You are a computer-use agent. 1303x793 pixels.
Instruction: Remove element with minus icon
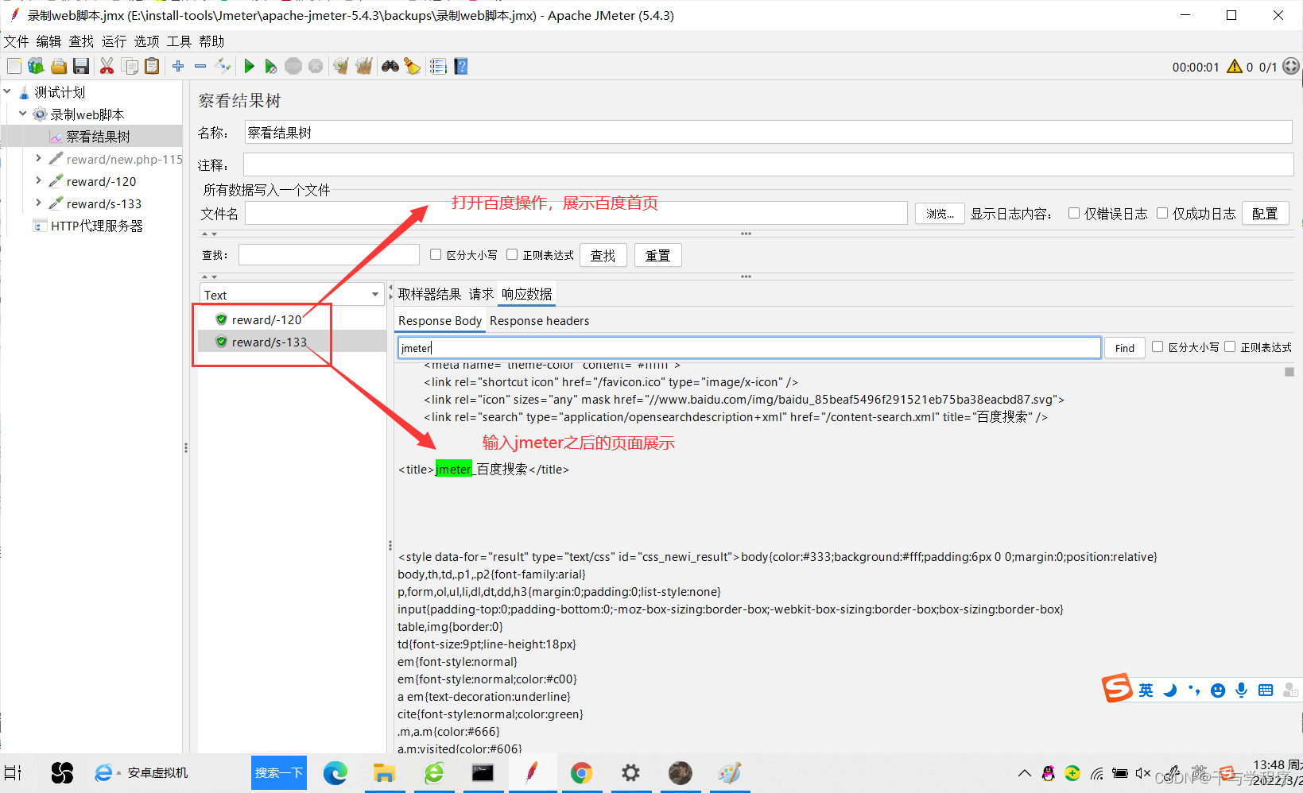(x=200, y=67)
